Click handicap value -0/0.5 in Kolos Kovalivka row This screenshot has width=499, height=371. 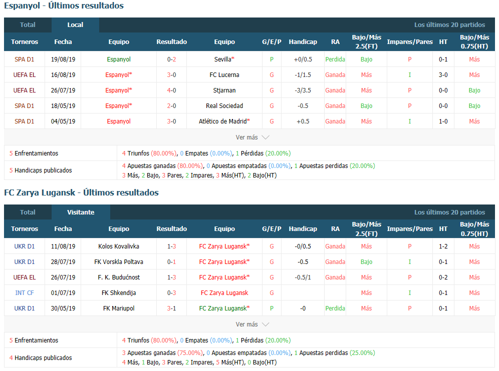coord(303,246)
